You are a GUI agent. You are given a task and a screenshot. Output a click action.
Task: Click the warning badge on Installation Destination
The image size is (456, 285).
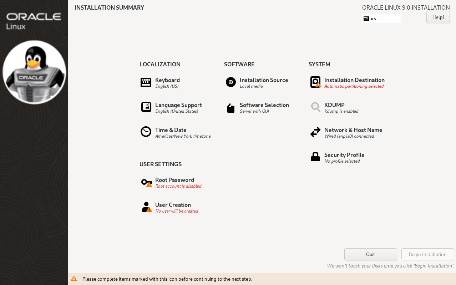point(318,85)
